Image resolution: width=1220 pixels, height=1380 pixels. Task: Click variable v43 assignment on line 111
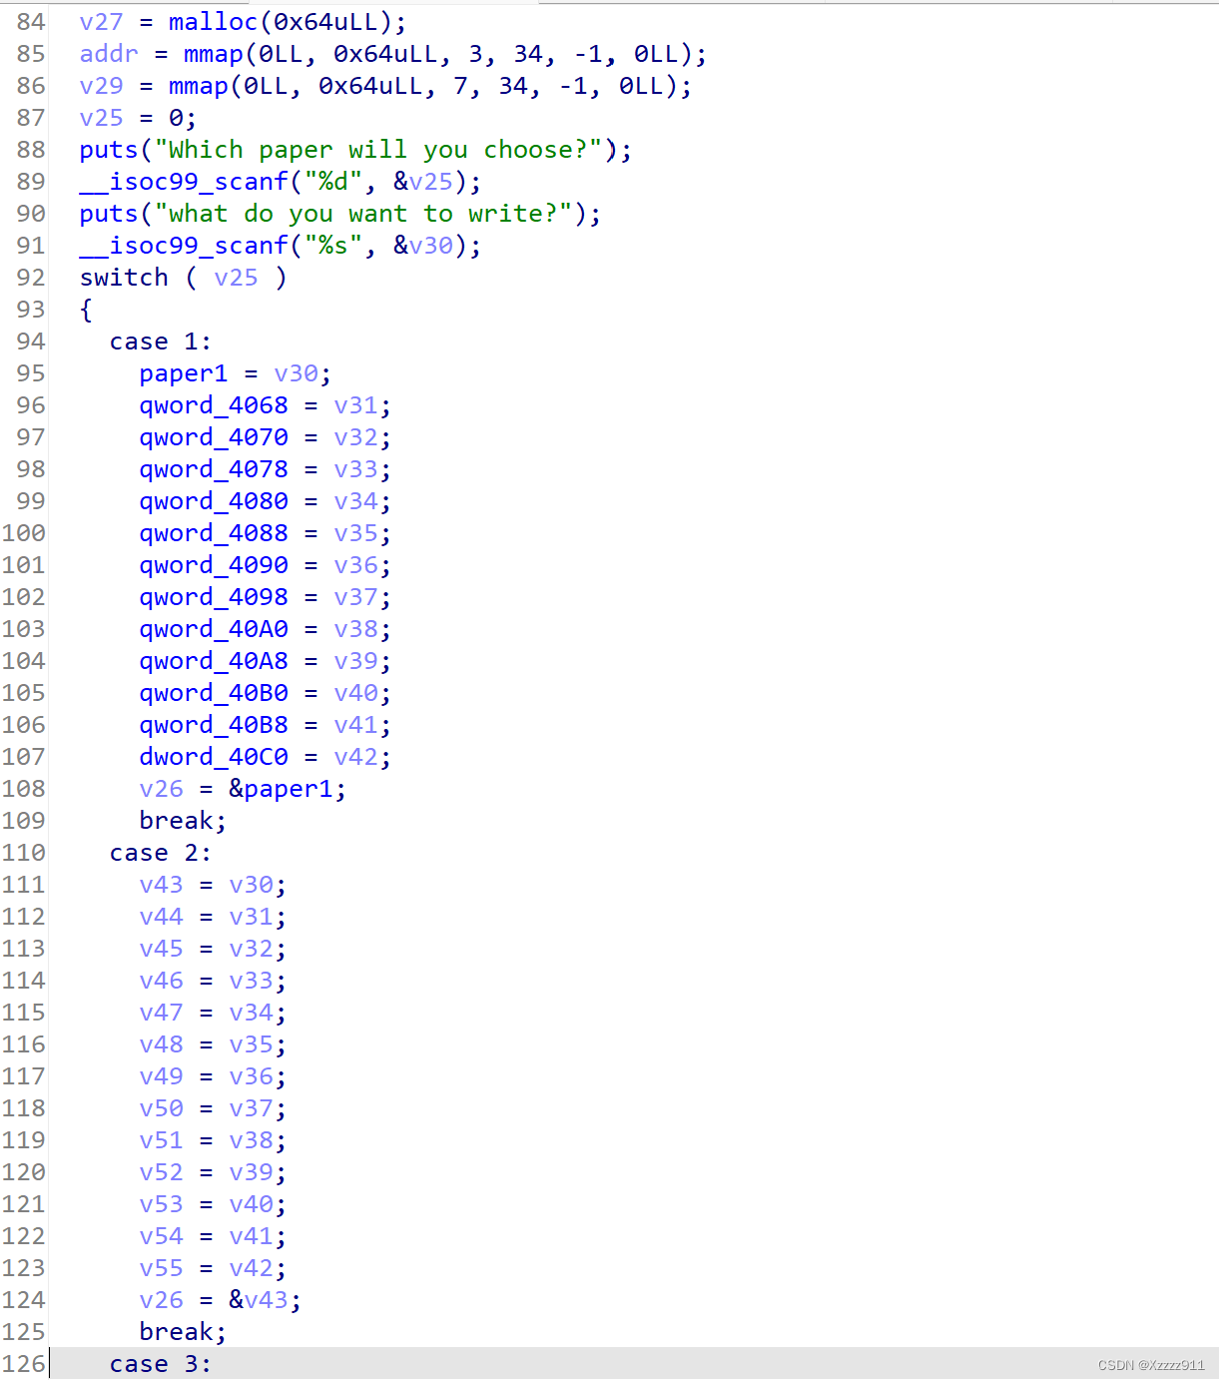point(161,884)
